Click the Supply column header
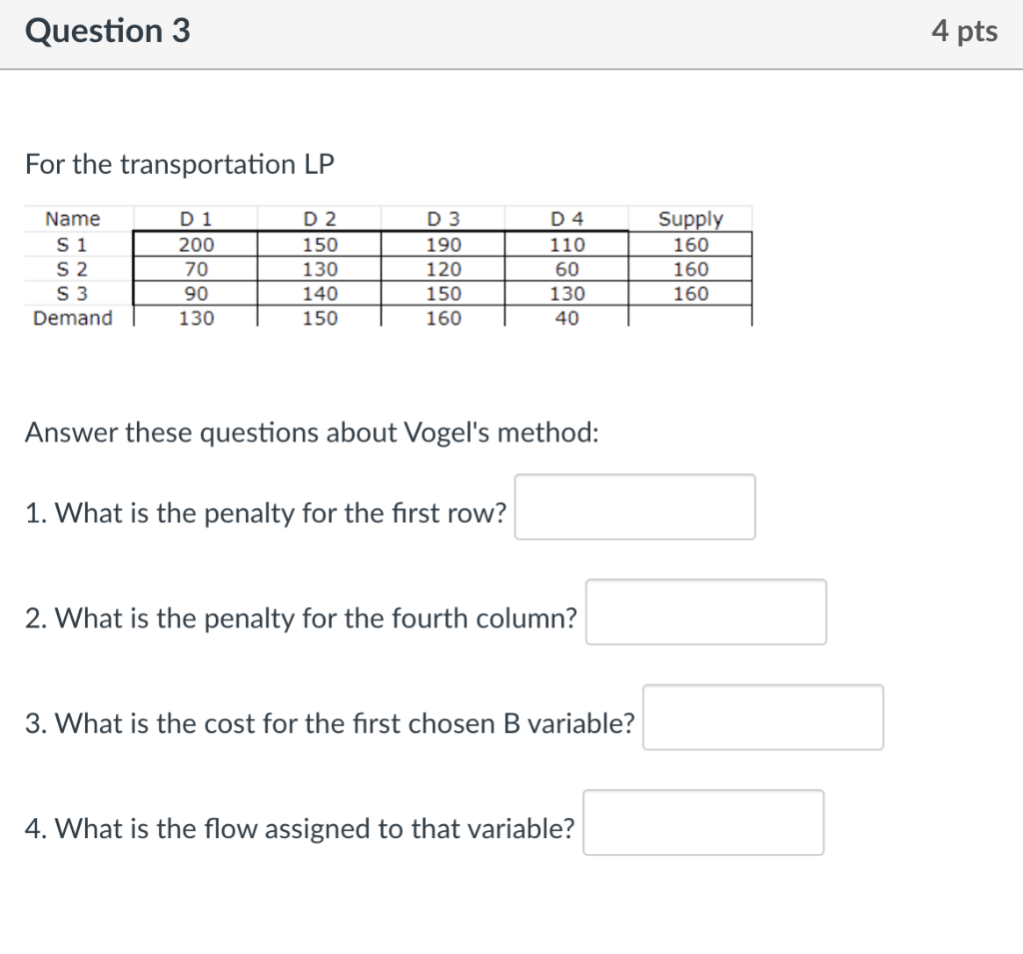1023x954 pixels. [691, 219]
